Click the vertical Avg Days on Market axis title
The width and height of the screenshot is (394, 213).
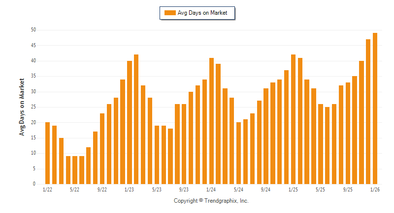click(x=22, y=106)
